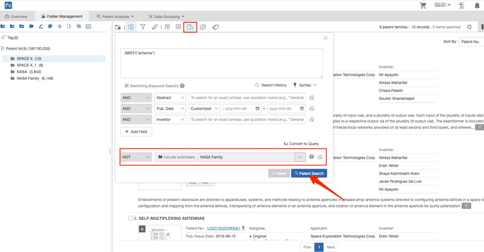Viewport: 484px width, 252px height.
Task: Click help icon beside Stemming (Keyword Search)
Action: pos(183,85)
